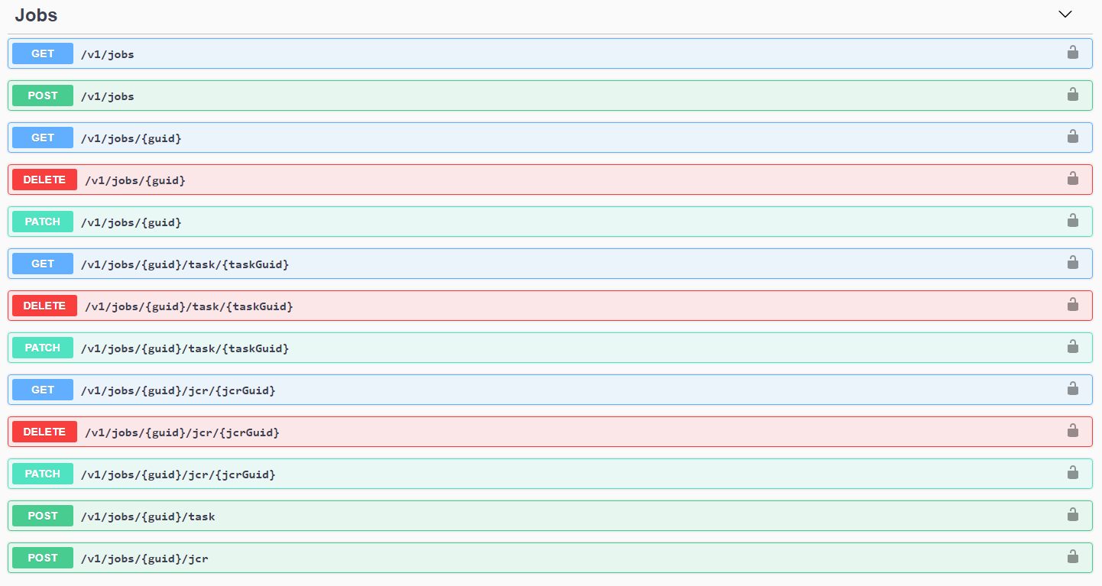1102x586 pixels.
Task: Click the POST badge for /v1/jobs
Action: pyautogui.click(x=43, y=96)
